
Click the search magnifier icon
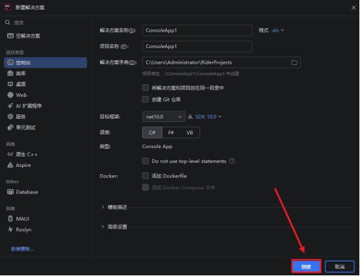click(8, 23)
